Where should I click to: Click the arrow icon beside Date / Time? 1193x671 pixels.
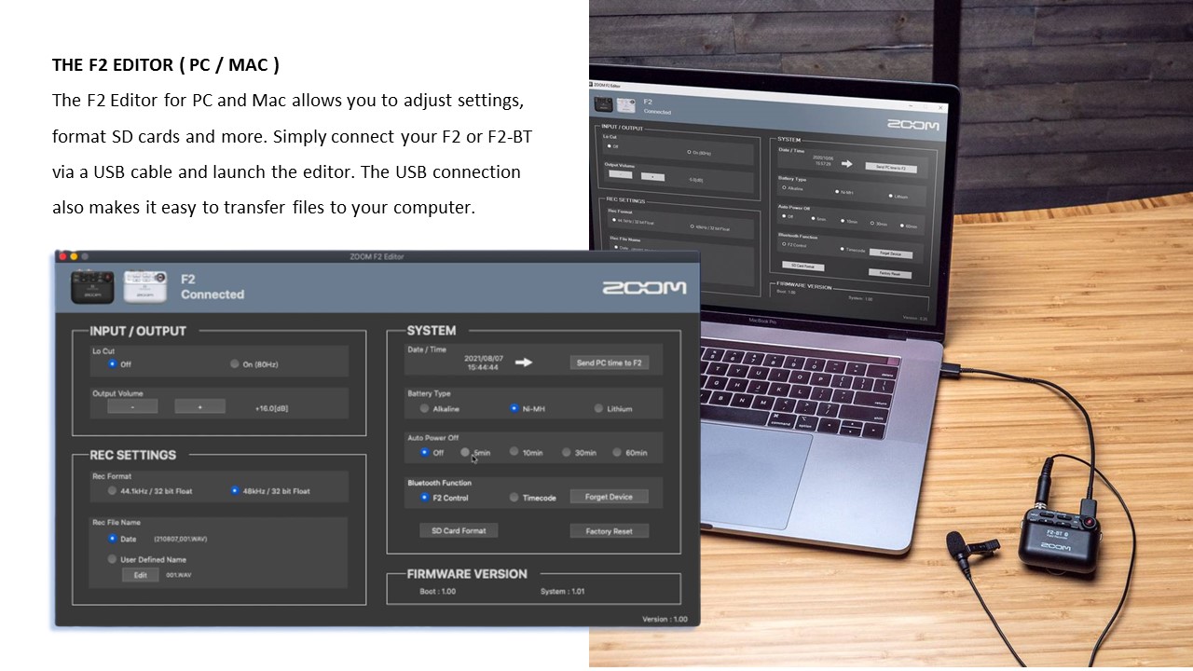tap(524, 363)
